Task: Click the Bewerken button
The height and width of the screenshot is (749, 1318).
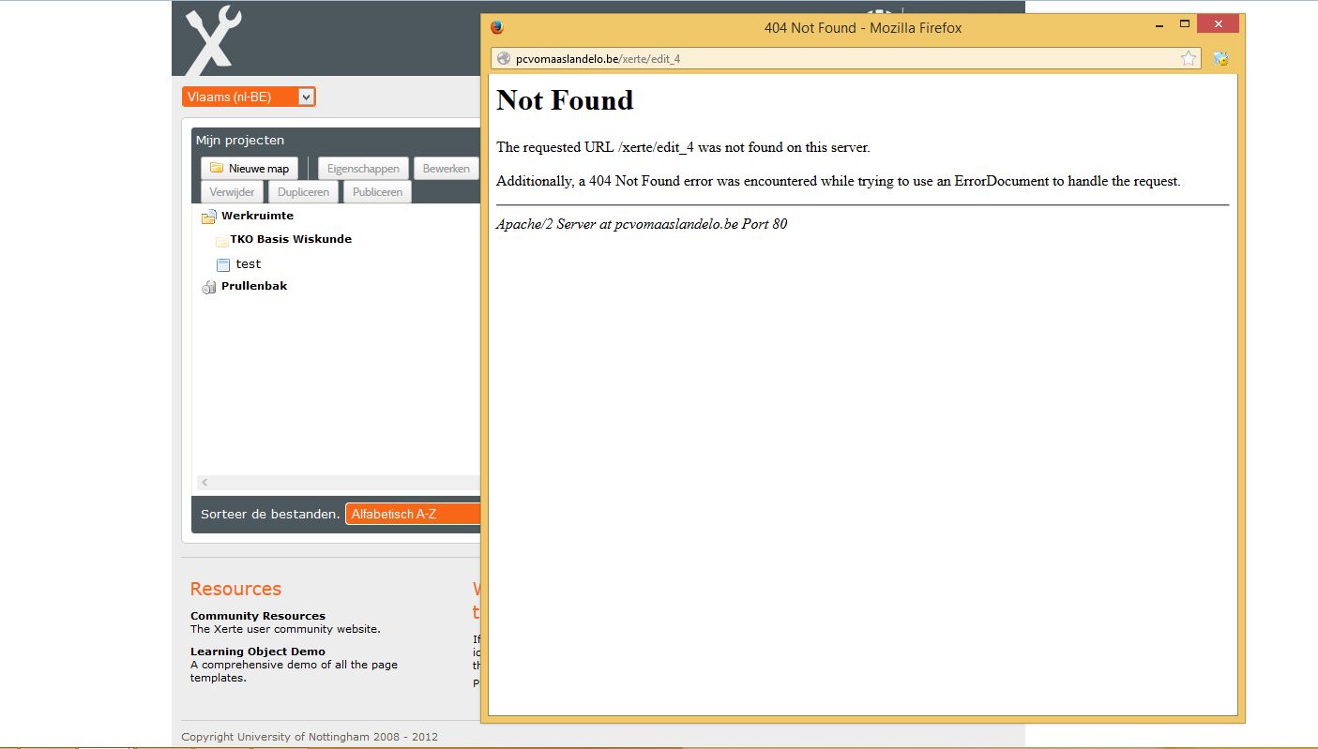Action: pos(447,169)
